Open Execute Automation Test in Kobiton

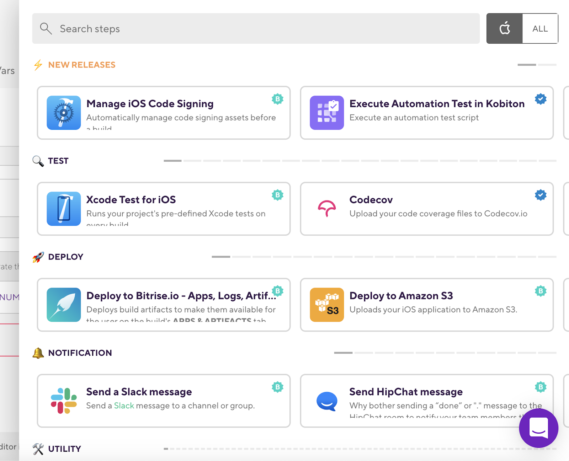(437, 104)
